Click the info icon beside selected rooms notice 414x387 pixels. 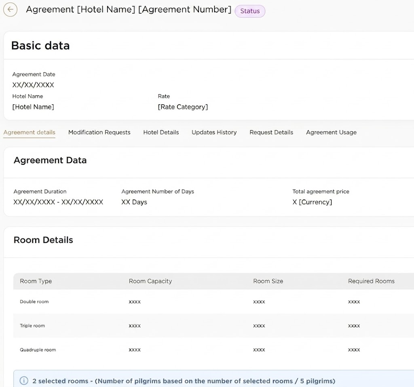[x=24, y=381]
